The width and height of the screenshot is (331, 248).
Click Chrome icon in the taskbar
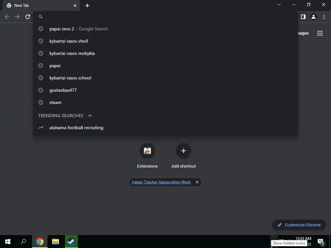tap(40, 242)
